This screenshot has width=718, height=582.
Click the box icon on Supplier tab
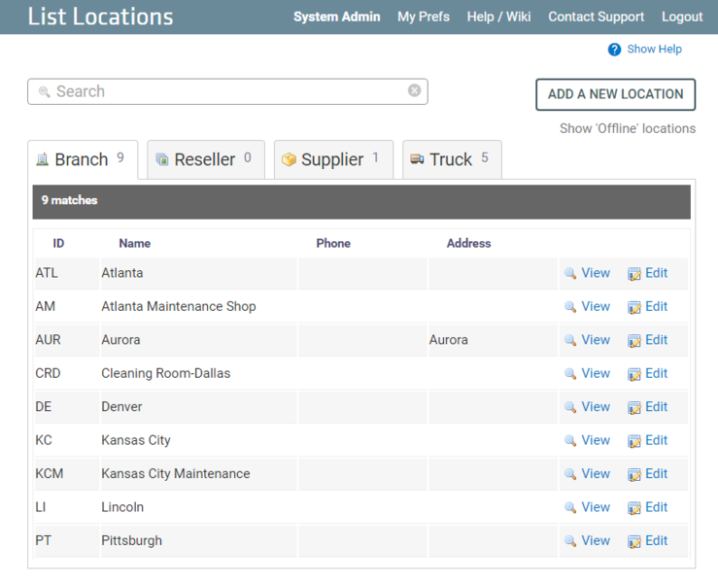(x=289, y=159)
